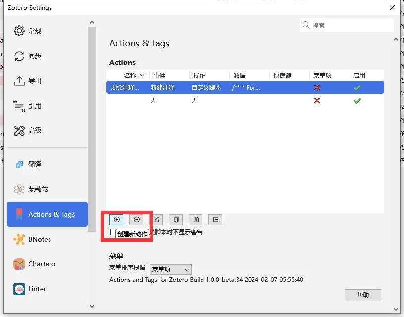
Task: Click content pane scroll down arrow
Action: (x=396, y=309)
